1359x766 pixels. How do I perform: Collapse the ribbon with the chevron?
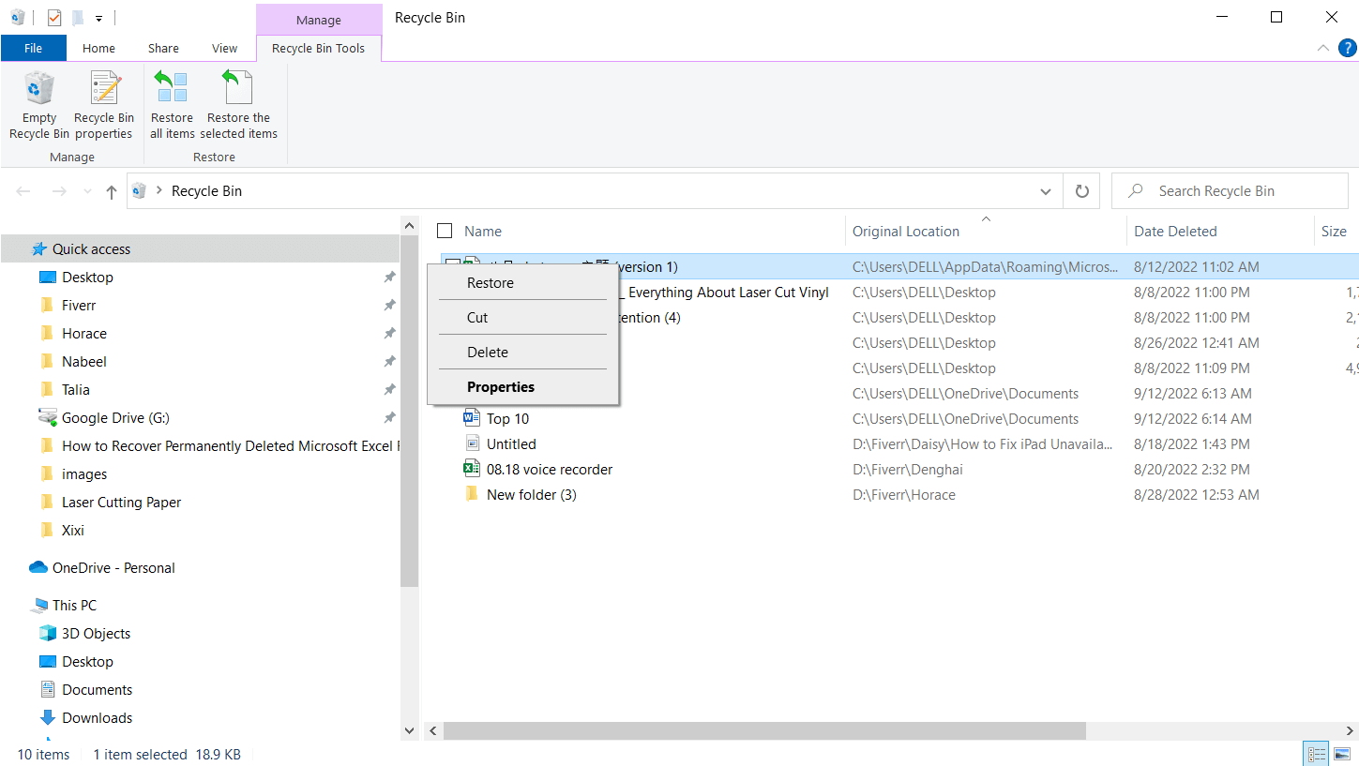coord(1323,48)
